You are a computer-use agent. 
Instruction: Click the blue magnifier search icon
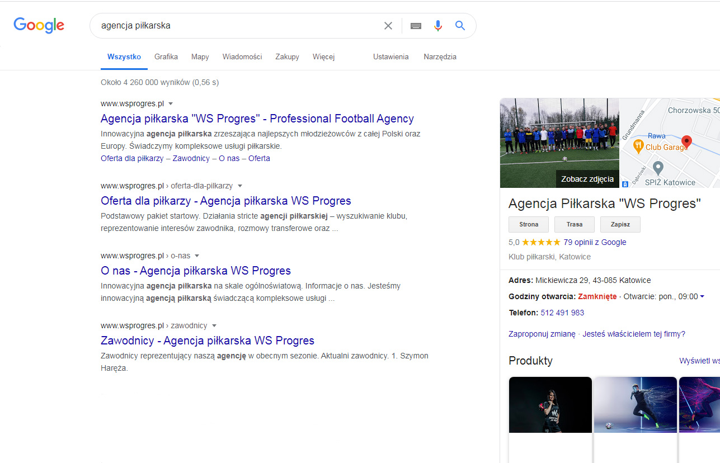pyautogui.click(x=460, y=26)
